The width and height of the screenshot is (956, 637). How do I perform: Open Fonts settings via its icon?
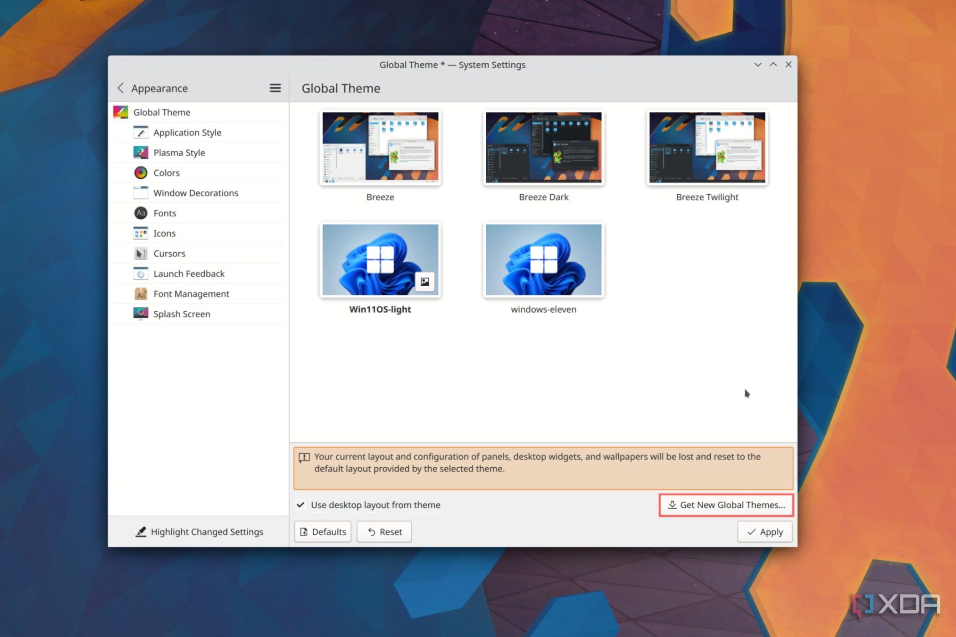click(x=141, y=213)
